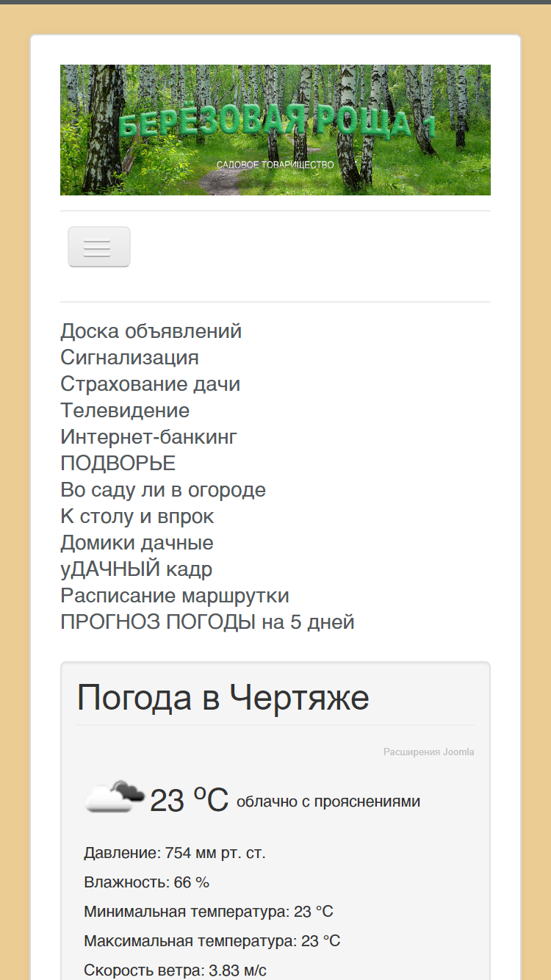Go to К столу и впрок
This screenshot has height=980, width=551.
pyautogui.click(x=137, y=516)
